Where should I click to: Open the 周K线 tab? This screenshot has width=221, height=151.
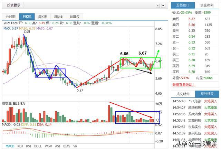coord(42,17)
